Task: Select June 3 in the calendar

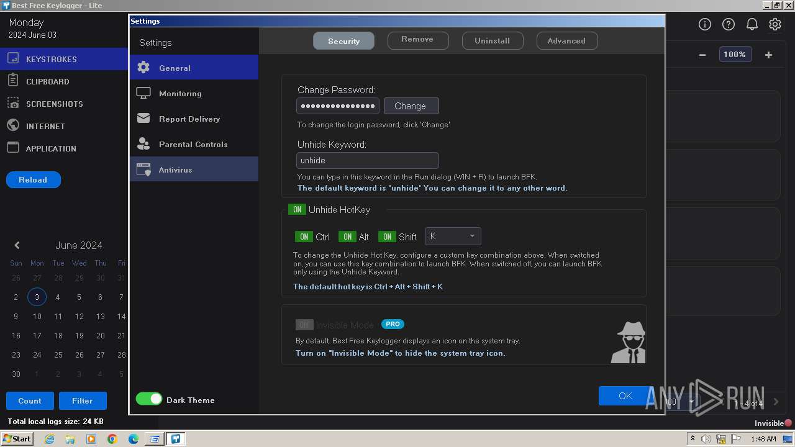Action: click(x=37, y=297)
